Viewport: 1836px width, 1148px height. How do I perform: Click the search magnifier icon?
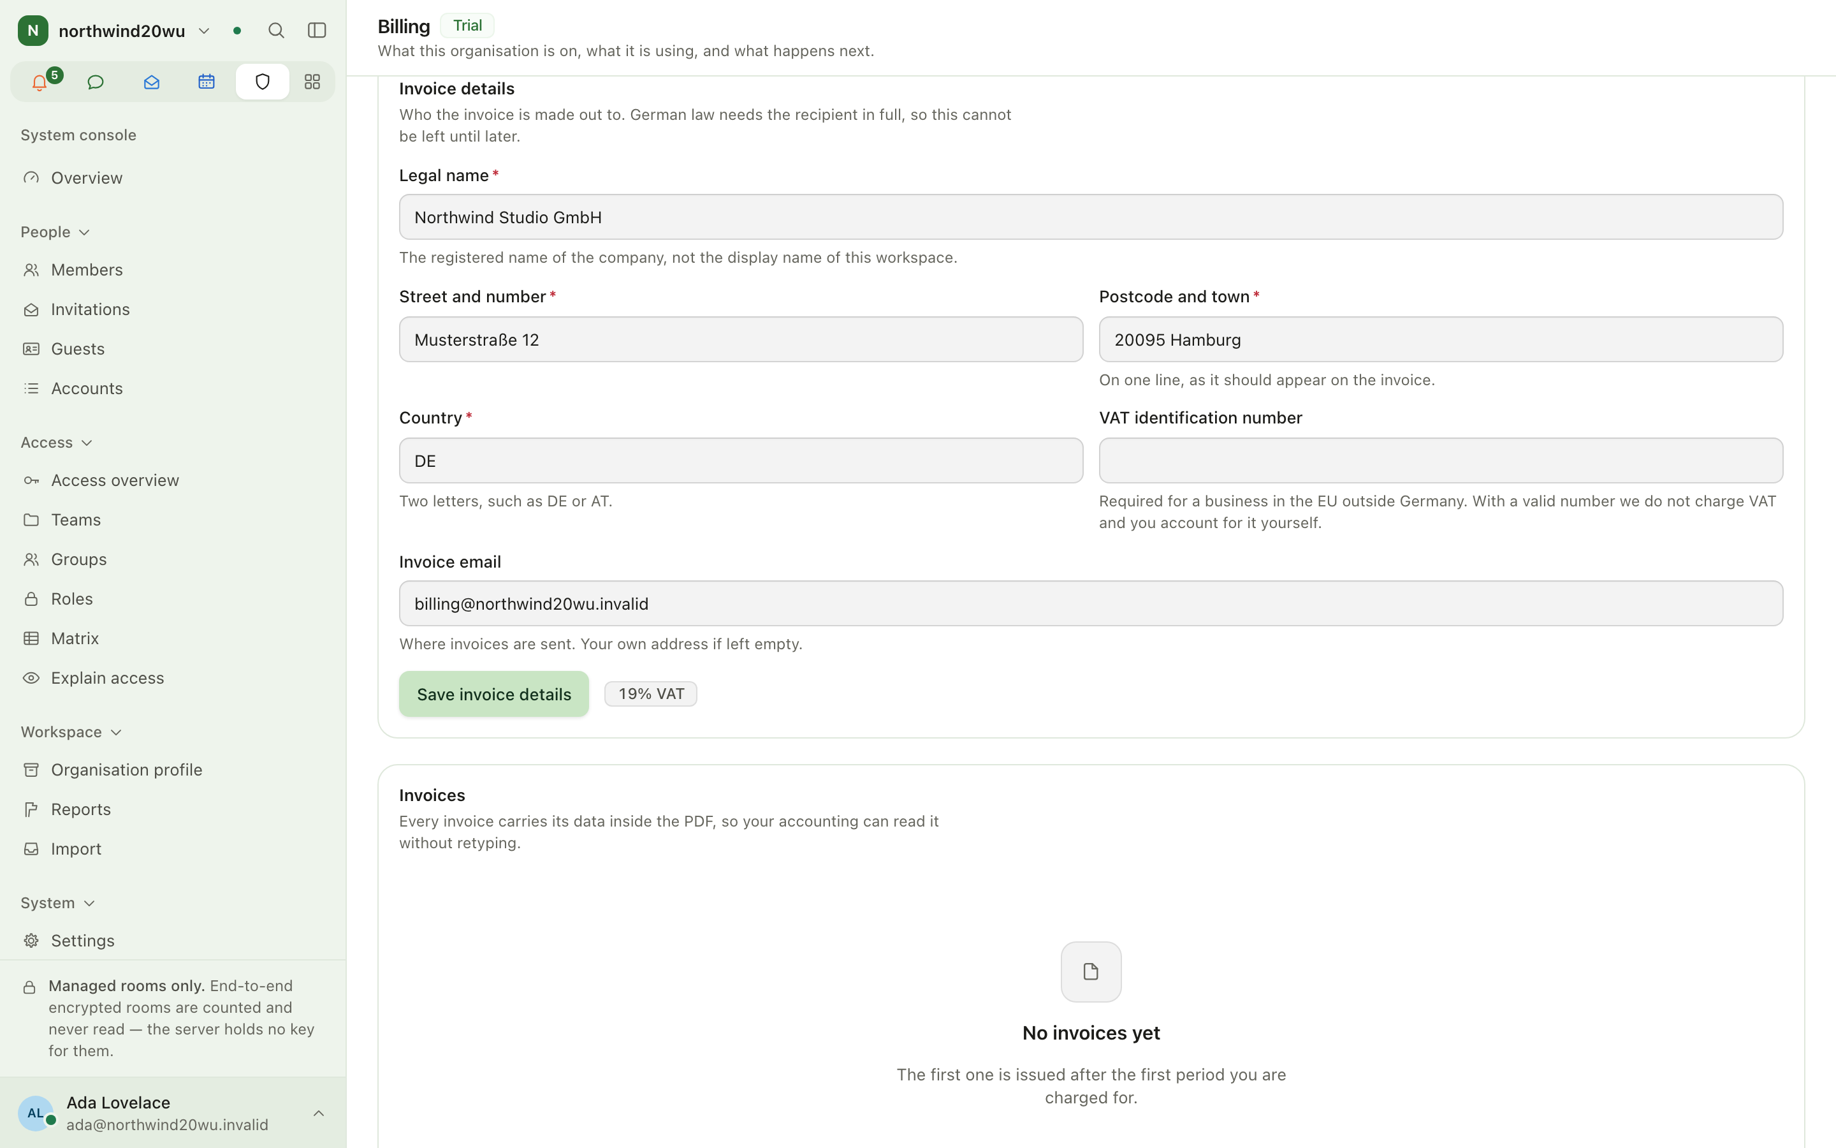pos(276,31)
